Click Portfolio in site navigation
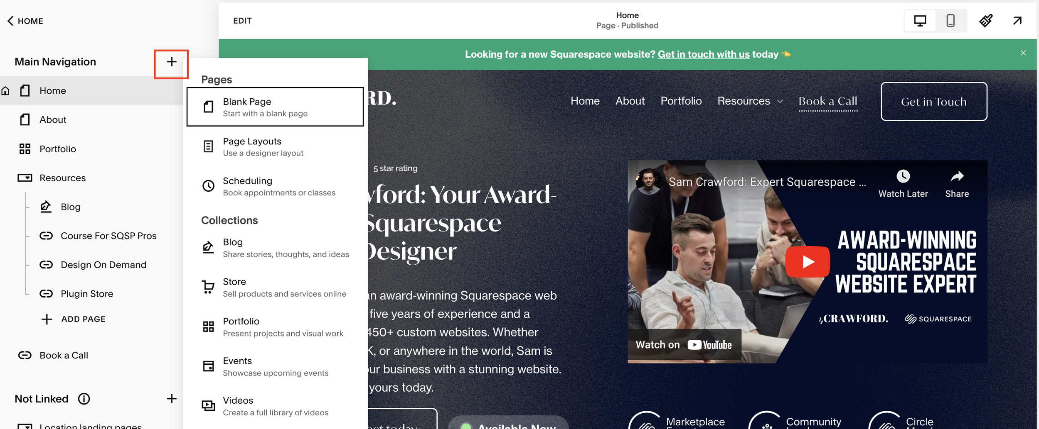1039x429 pixels. point(681,101)
